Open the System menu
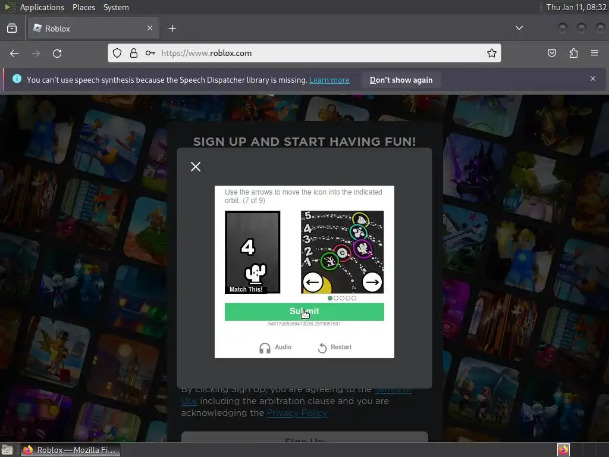Image resolution: width=609 pixels, height=457 pixels. pyautogui.click(x=116, y=7)
